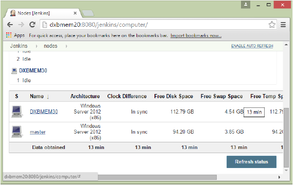The image size is (293, 185).
Task: Open the DXBMEM30 node link in table
Action: coord(44,112)
